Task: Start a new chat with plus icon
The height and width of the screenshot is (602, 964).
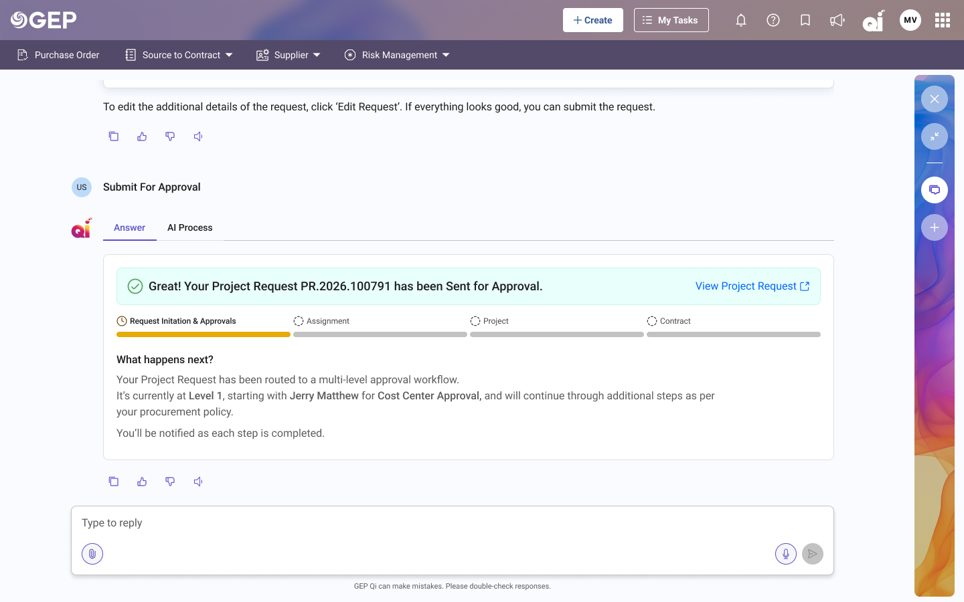Action: pyautogui.click(x=935, y=227)
